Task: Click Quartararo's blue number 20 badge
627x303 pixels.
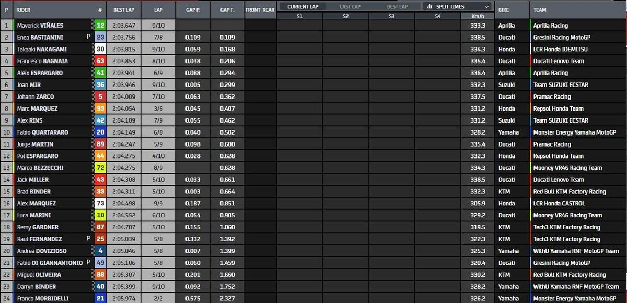Action: pyautogui.click(x=100, y=132)
